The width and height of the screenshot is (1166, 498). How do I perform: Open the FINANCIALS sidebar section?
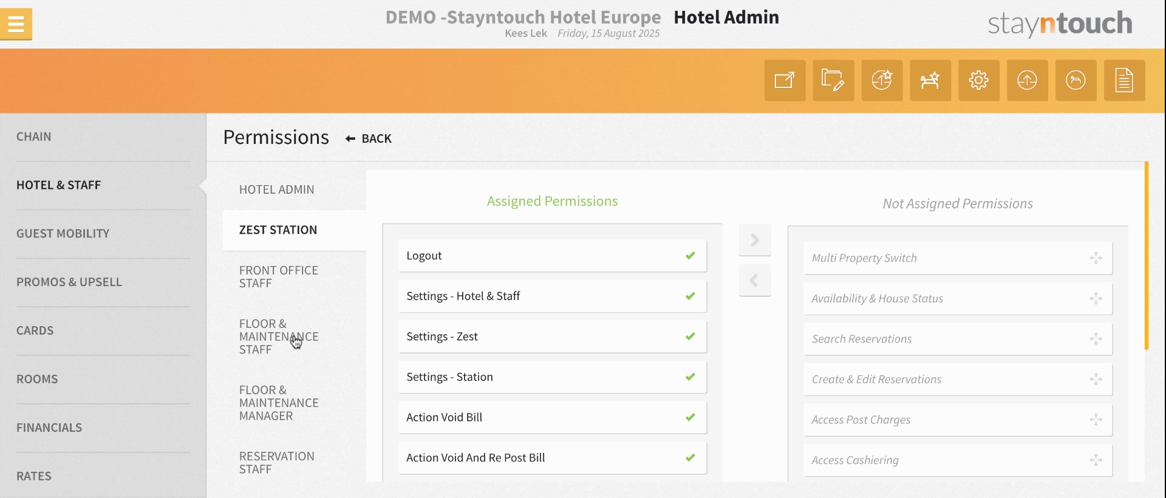coord(49,428)
